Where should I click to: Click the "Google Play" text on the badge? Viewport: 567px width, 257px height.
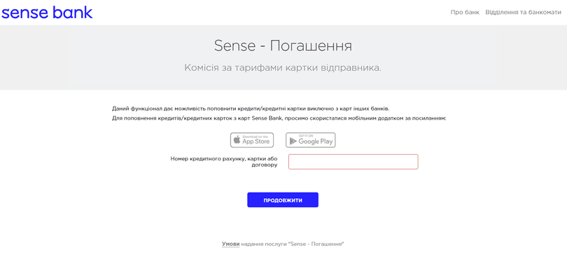coord(316,141)
